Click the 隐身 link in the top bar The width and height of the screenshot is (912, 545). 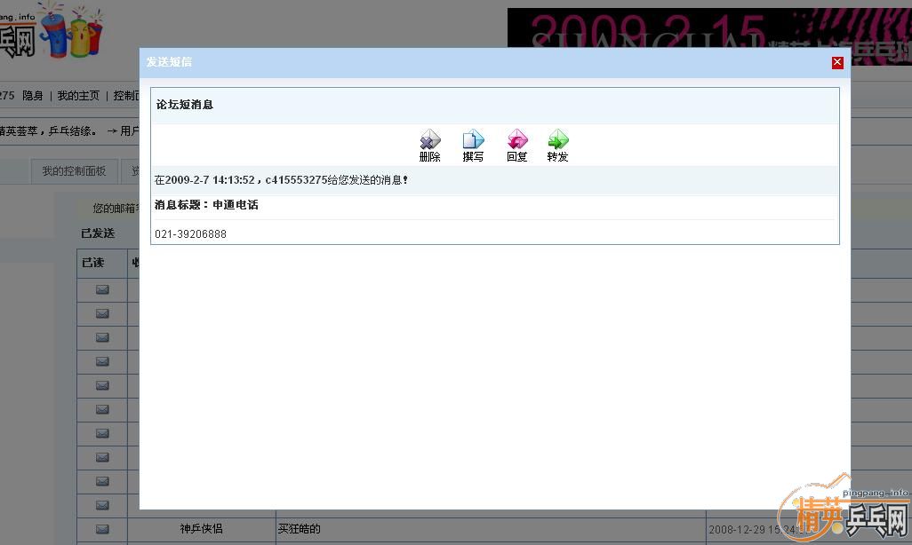(x=33, y=96)
